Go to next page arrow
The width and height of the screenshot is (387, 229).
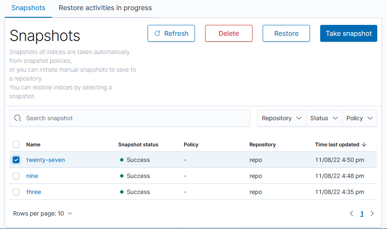click(x=372, y=213)
